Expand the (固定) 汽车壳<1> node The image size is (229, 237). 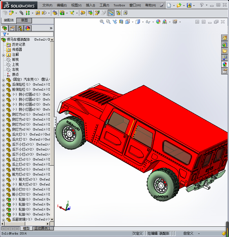click(4, 80)
